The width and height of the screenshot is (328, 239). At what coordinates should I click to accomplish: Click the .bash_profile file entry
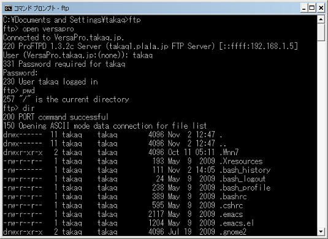137,188
